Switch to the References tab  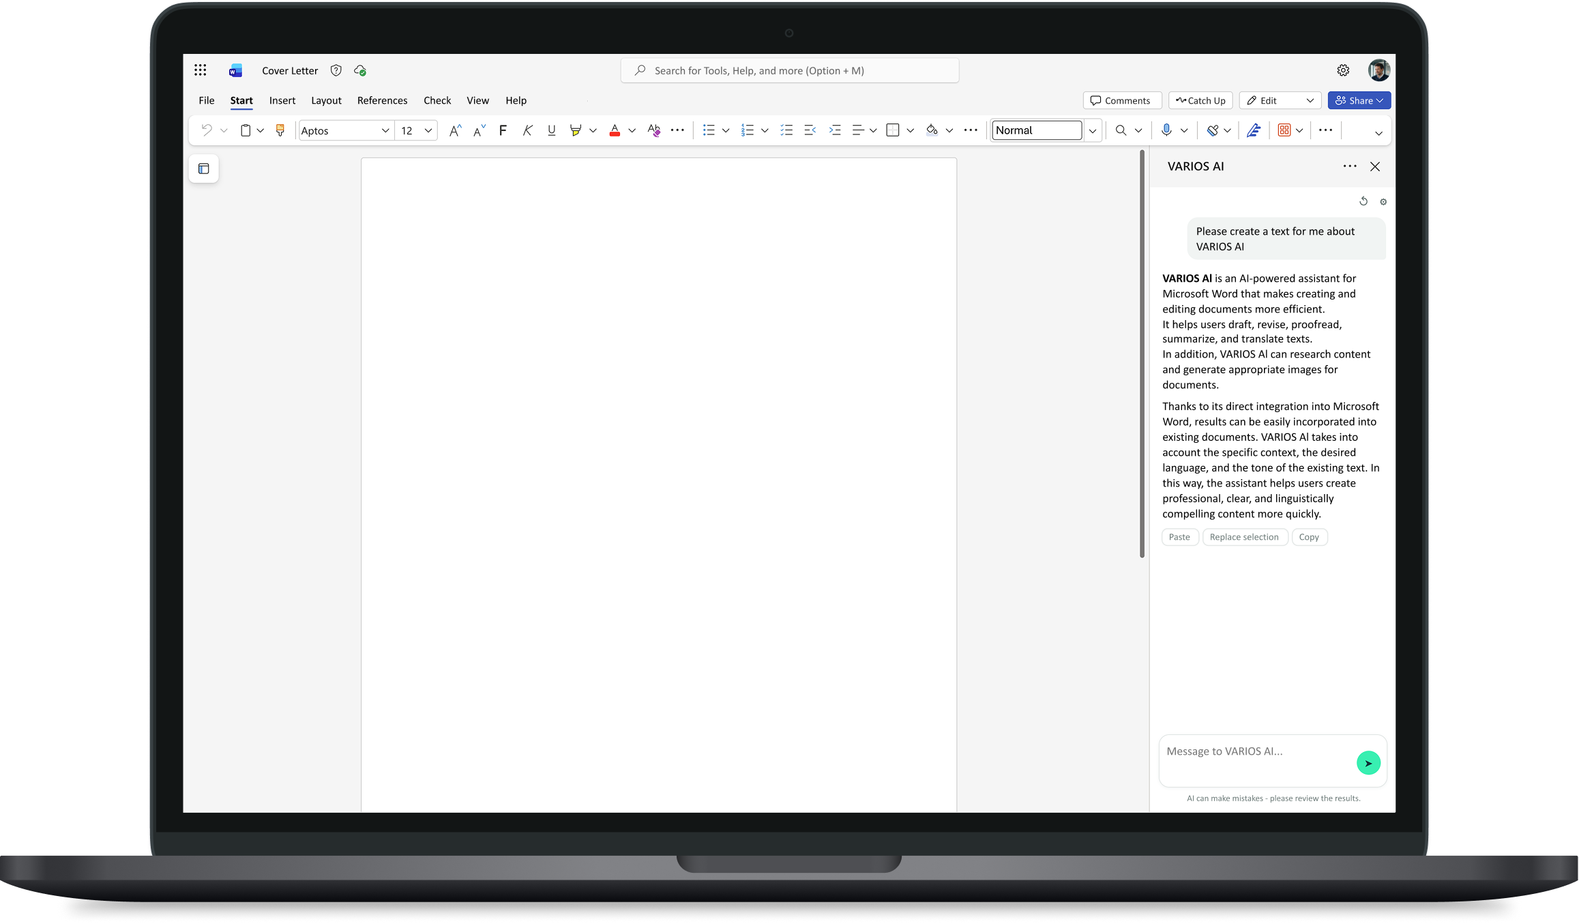coord(382,100)
